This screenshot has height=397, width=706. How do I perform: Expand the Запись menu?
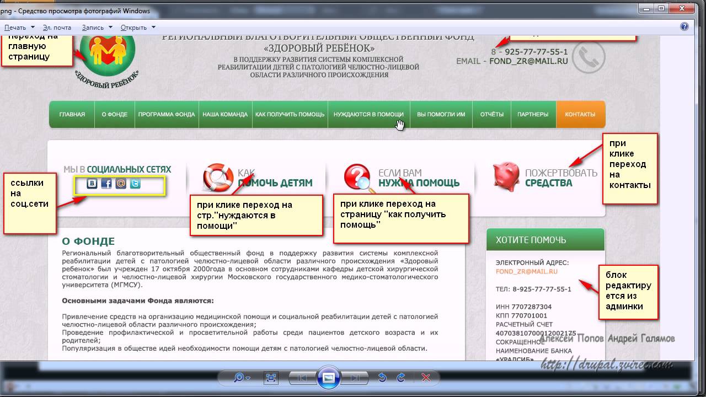pos(97,27)
